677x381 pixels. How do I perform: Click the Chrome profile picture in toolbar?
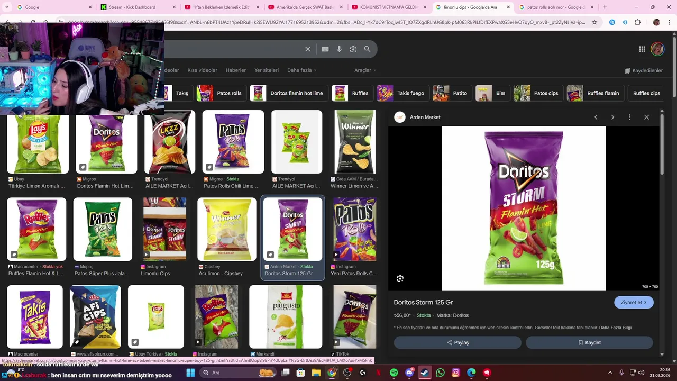click(656, 22)
